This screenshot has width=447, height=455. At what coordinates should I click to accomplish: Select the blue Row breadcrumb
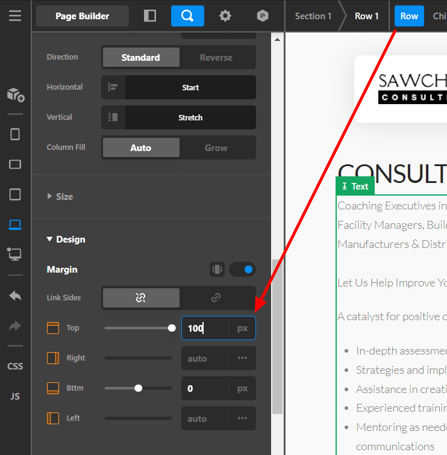point(409,16)
